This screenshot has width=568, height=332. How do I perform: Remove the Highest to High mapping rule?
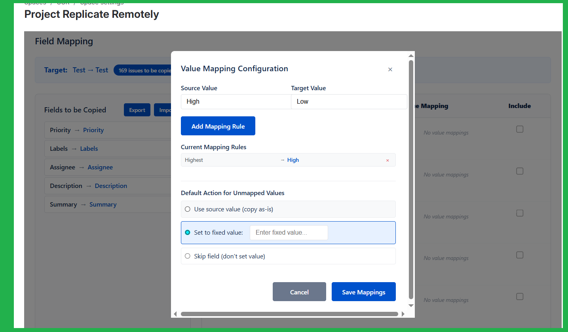click(388, 160)
